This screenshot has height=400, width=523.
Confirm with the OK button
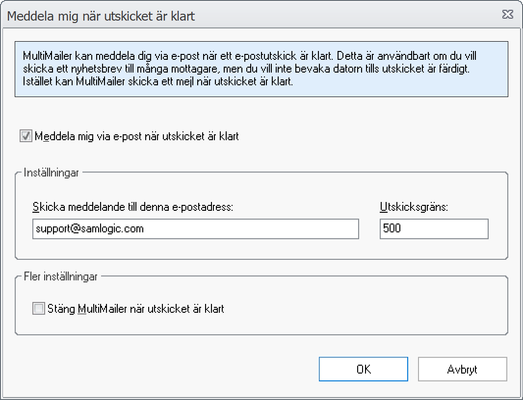[x=363, y=369]
